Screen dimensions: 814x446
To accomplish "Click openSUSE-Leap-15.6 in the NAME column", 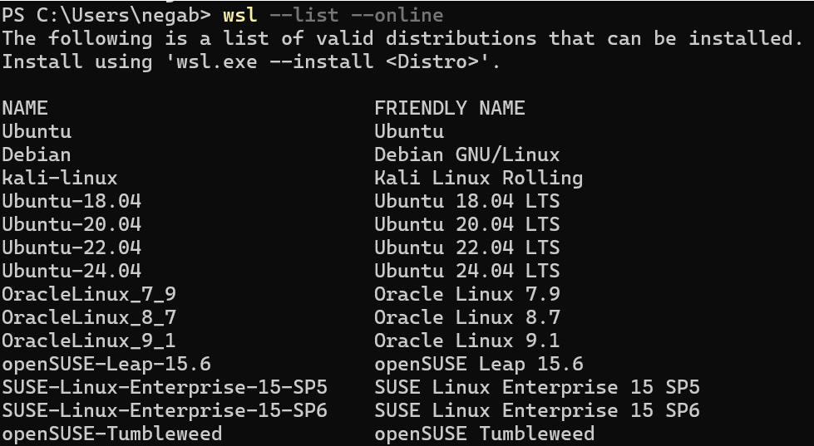I will coord(106,364).
